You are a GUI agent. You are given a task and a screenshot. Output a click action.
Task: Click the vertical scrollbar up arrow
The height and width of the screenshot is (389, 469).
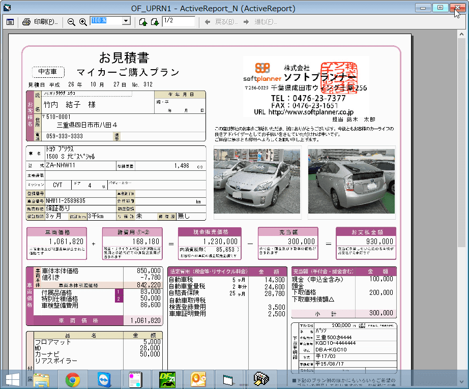tap(461, 35)
